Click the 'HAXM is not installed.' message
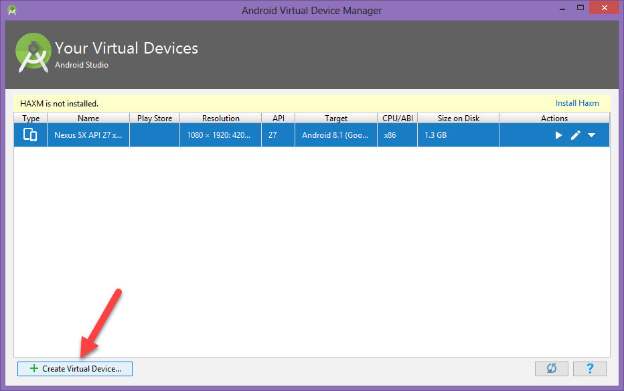The height and width of the screenshot is (391, 624). click(60, 103)
